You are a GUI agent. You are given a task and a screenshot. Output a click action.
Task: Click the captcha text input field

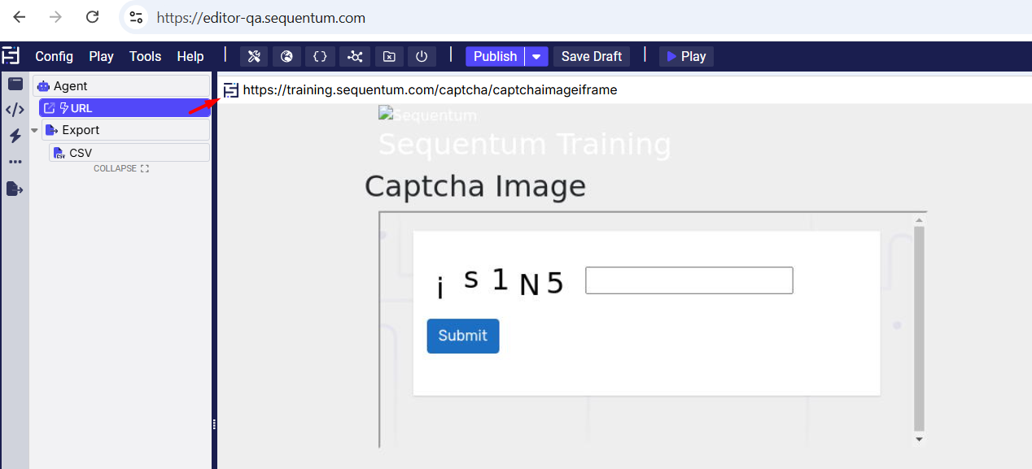689,280
